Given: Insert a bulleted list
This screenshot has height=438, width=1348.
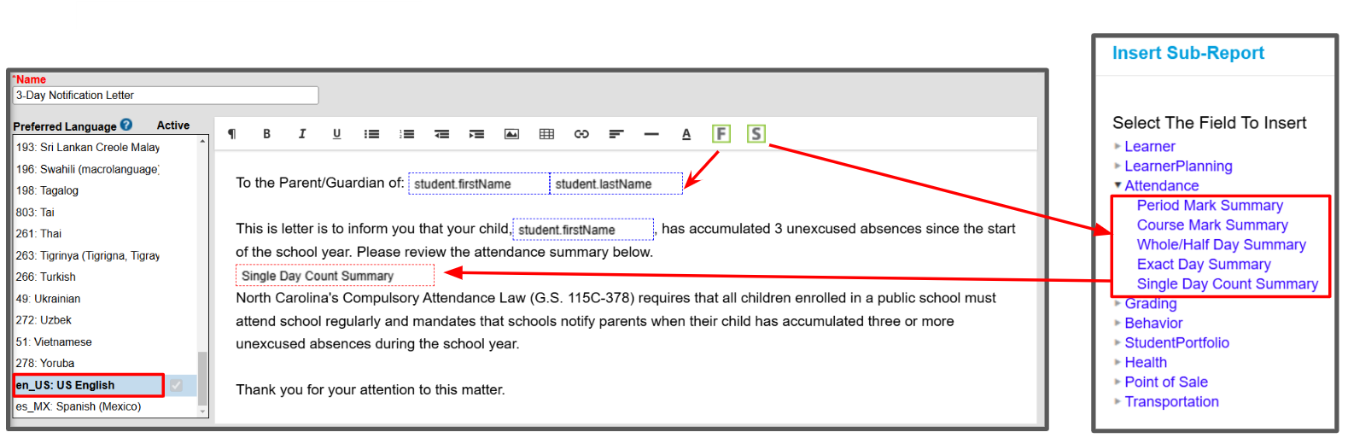Looking at the screenshot, I should point(371,134).
